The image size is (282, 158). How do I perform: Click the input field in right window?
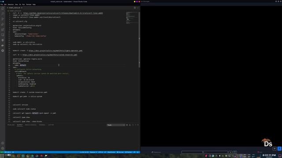[x=204, y=152]
